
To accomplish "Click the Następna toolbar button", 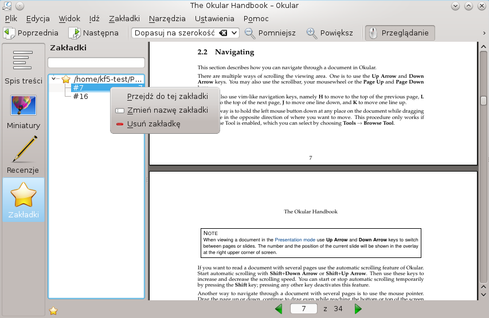I will coord(93,33).
